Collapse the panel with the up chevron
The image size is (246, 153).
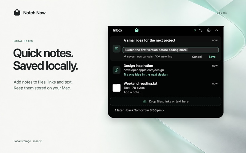pyautogui.click(x=216, y=30)
